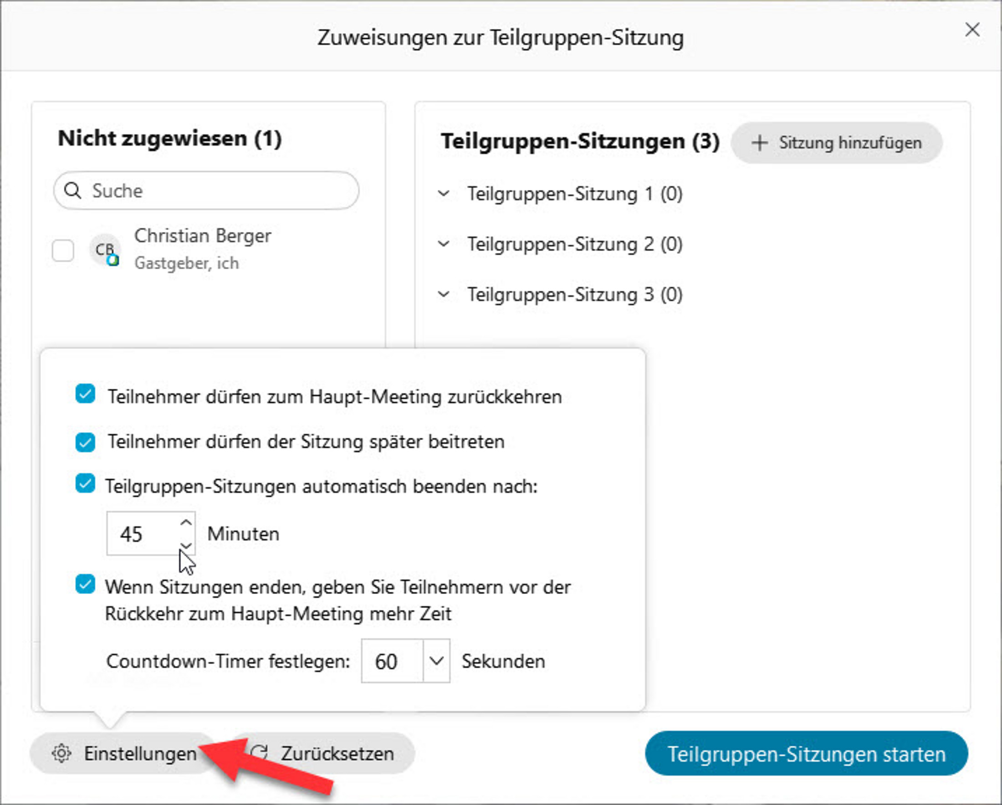Click the magnifier icon in Suche field

[x=72, y=190]
